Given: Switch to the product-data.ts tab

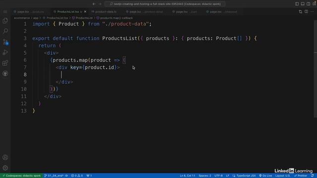Looking at the screenshot, I should tap(104, 12).
